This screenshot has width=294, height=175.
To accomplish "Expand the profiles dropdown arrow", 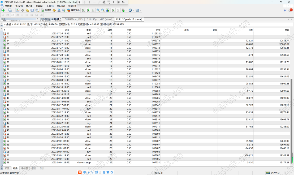I will coord(13,10).
